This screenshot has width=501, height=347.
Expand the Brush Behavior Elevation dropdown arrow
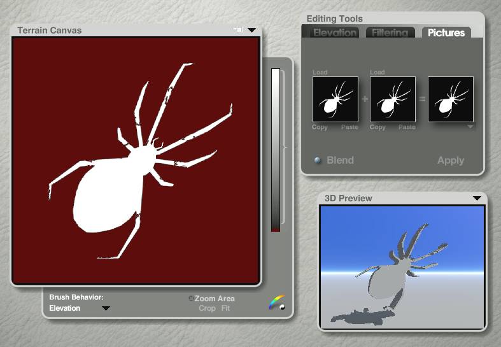(x=106, y=308)
